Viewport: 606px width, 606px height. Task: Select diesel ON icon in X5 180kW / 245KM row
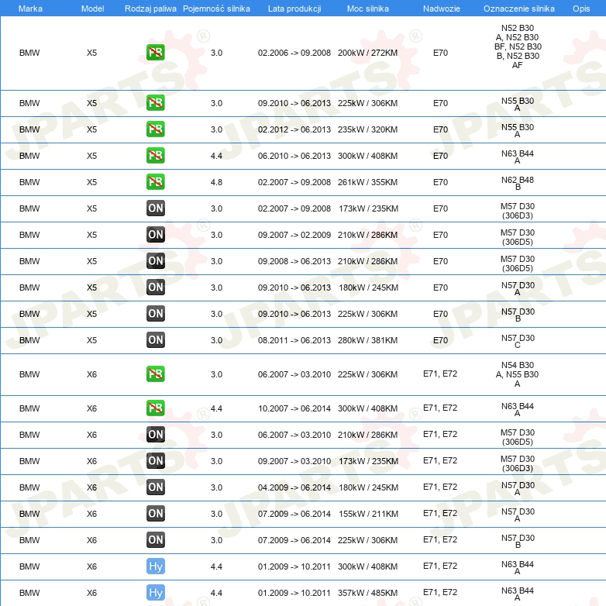[155, 288]
